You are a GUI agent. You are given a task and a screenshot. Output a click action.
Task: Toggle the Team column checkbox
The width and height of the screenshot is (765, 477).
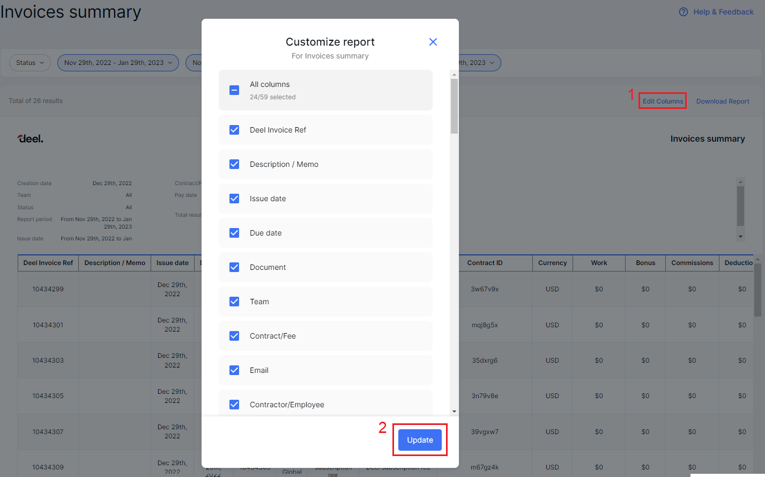coord(234,301)
